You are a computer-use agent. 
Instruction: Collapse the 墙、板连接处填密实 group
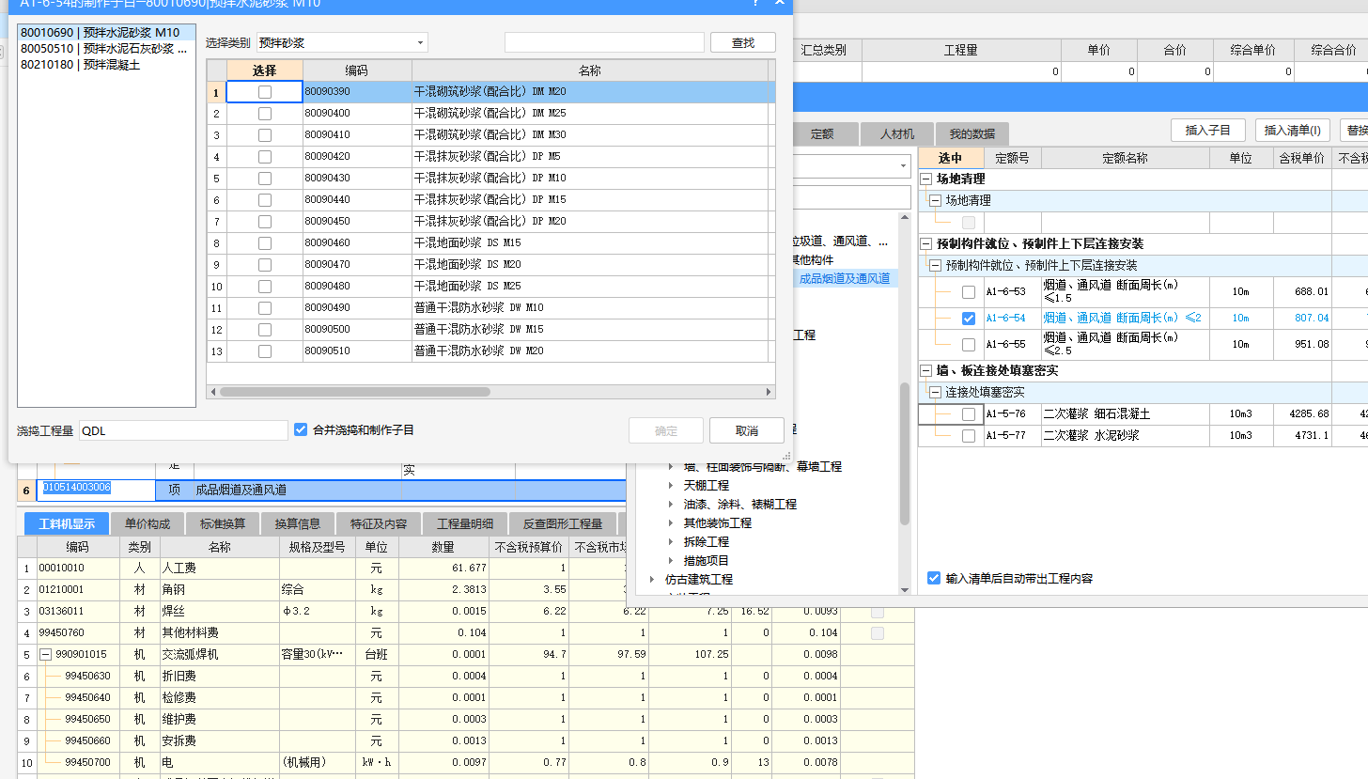pyautogui.click(x=926, y=371)
